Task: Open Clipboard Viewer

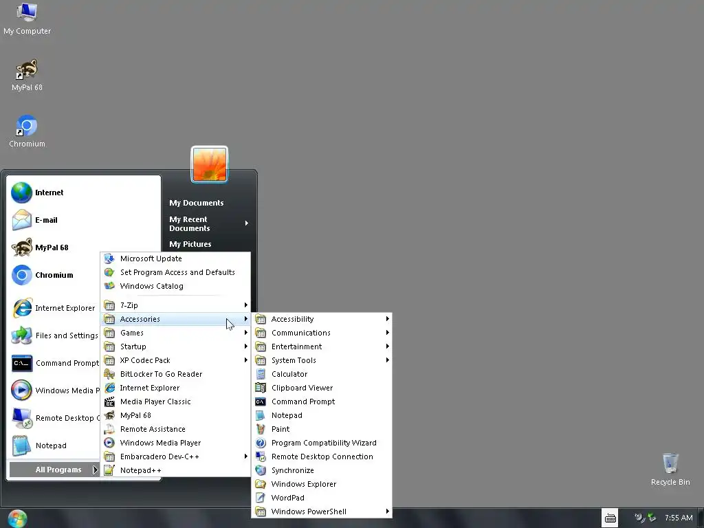Action: (x=322, y=388)
